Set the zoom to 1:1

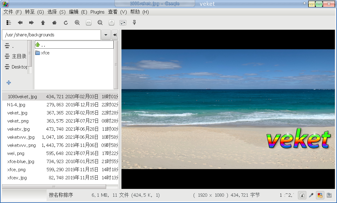111,23
